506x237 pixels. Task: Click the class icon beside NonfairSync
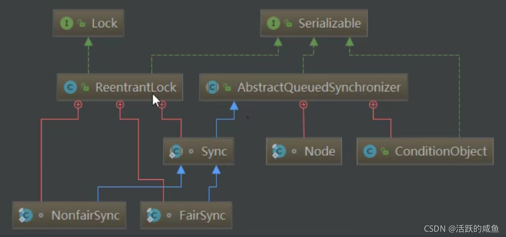tap(26, 215)
